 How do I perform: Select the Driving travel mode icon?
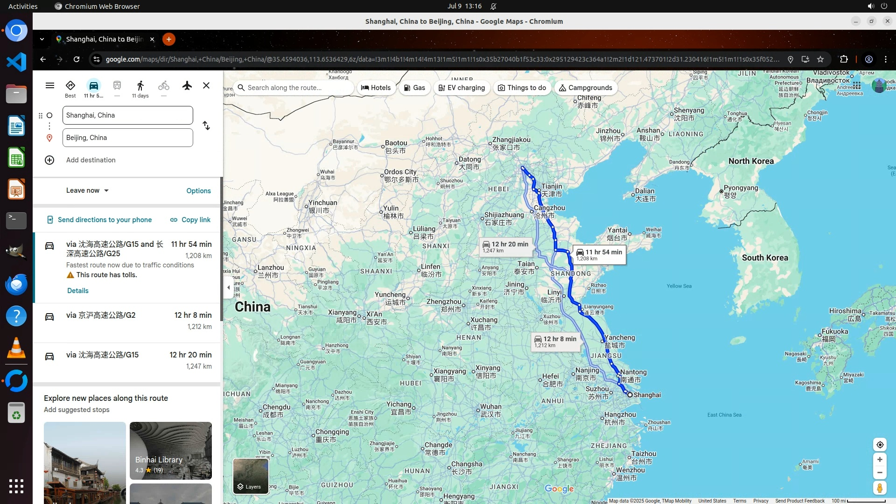coord(93,86)
